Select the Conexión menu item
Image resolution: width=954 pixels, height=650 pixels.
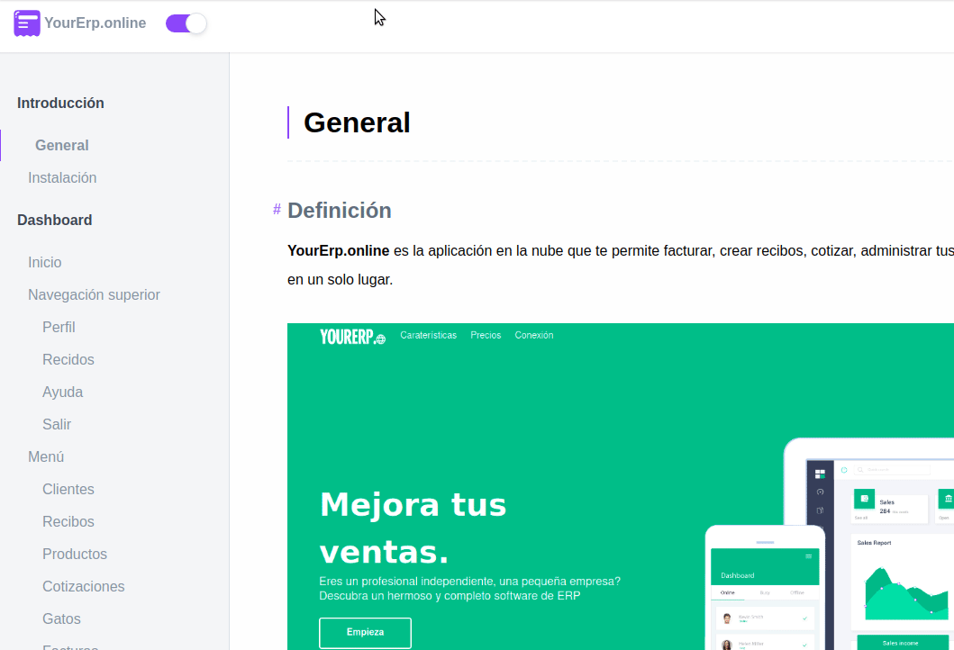[533, 334]
